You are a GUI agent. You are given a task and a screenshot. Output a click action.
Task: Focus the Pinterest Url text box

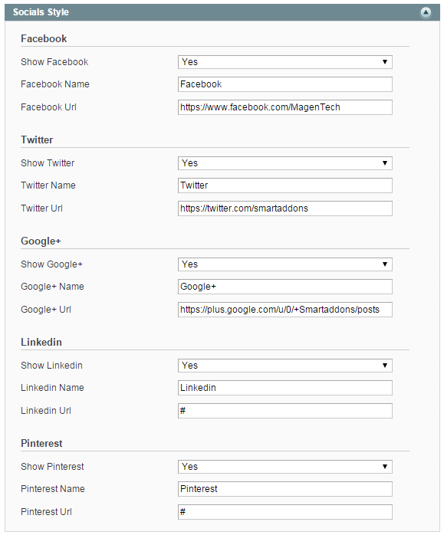pyautogui.click(x=285, y=512)
